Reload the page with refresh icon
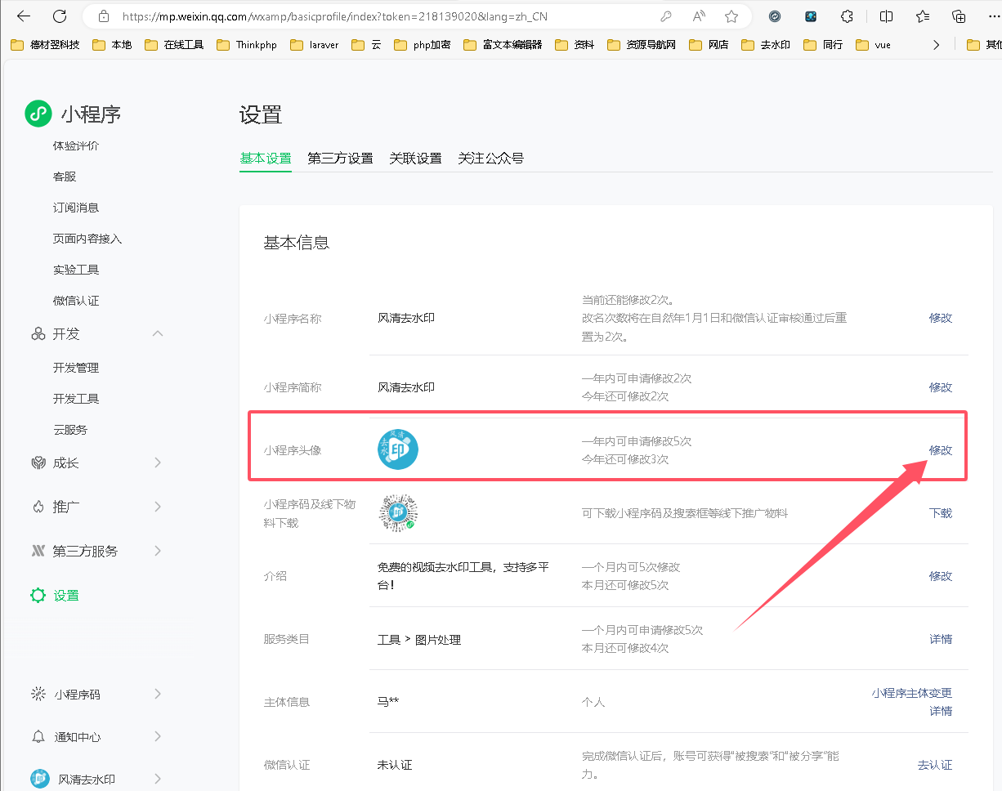 (x=59, y=16)
